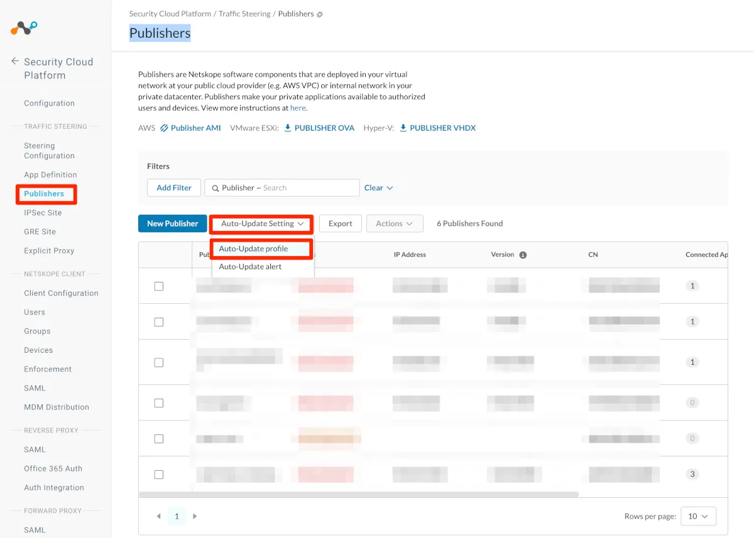Click the search magnifier icon in the filter box
The image size is (754, 538).
point(216,188)
